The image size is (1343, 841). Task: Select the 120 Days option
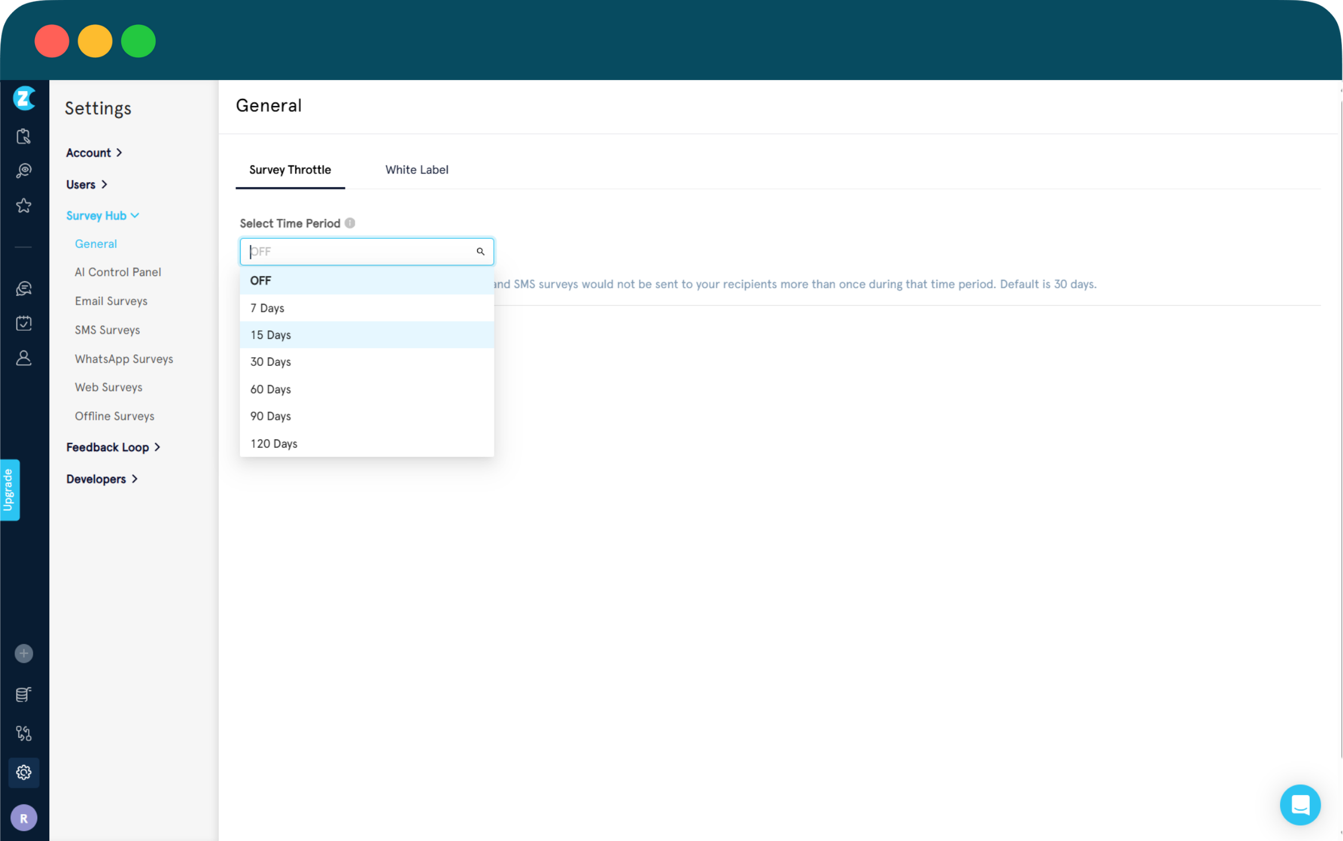click(x=274, y=444)
